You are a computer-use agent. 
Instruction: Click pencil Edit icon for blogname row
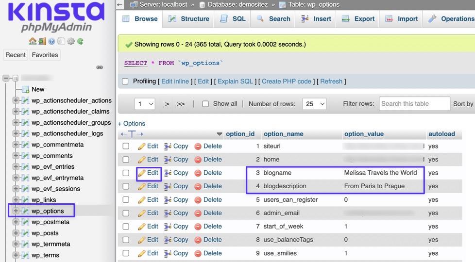tap(142, 173)
